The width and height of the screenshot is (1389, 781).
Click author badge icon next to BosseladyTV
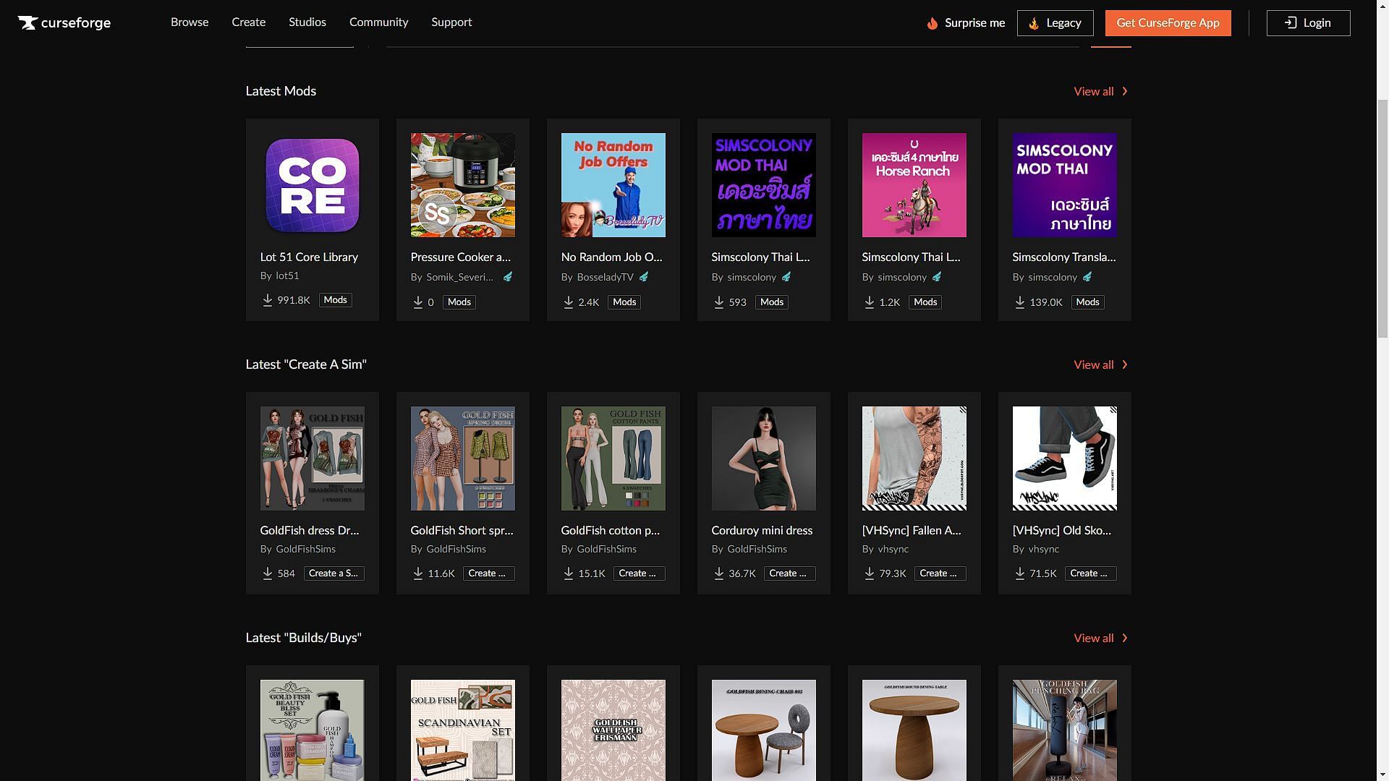pyautogui.click(x=644, y=277)
